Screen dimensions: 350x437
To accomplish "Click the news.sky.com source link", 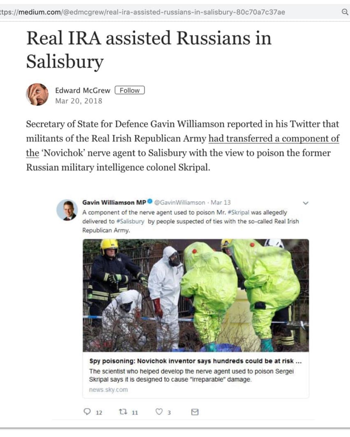I will pyautogui.click(x=108, y=390).
